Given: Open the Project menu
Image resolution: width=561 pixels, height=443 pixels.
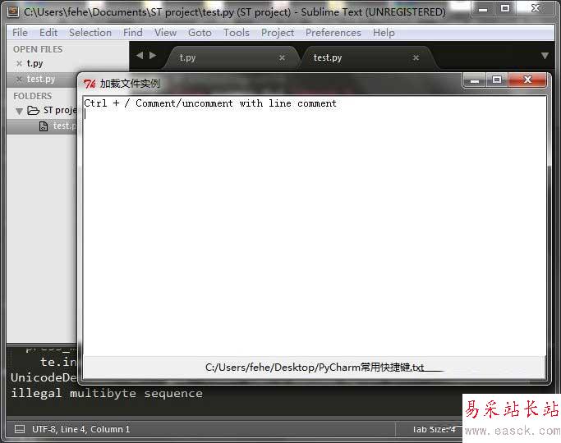Looking at the screenshot, I should [x=278, y=33].
